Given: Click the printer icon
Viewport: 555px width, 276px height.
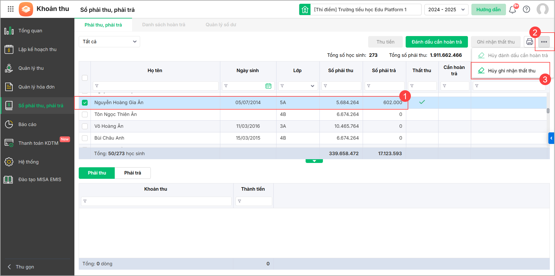Looking at the screenshot, I should 530,42.
